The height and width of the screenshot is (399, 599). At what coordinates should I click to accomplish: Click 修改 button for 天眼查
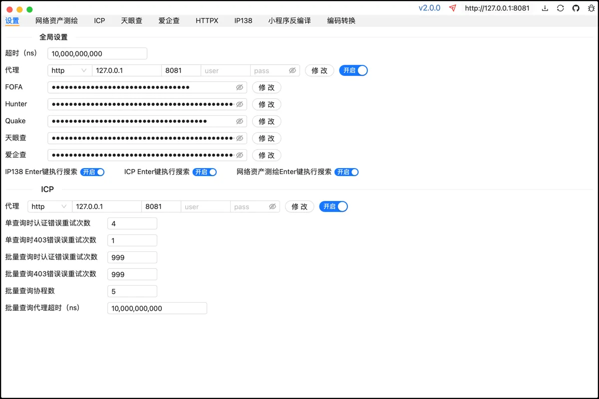pyautogui.click(x=267, y=138)
